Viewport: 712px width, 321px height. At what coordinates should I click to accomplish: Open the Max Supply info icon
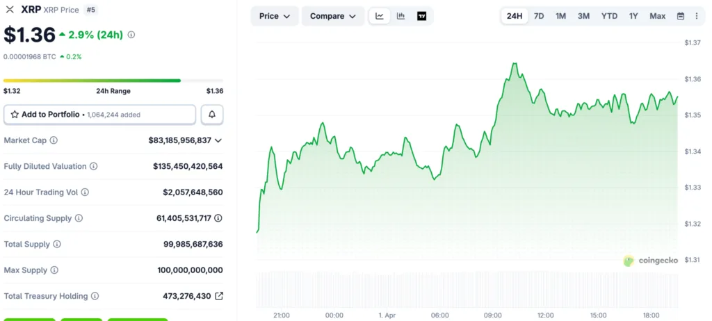tap(54, 270)
